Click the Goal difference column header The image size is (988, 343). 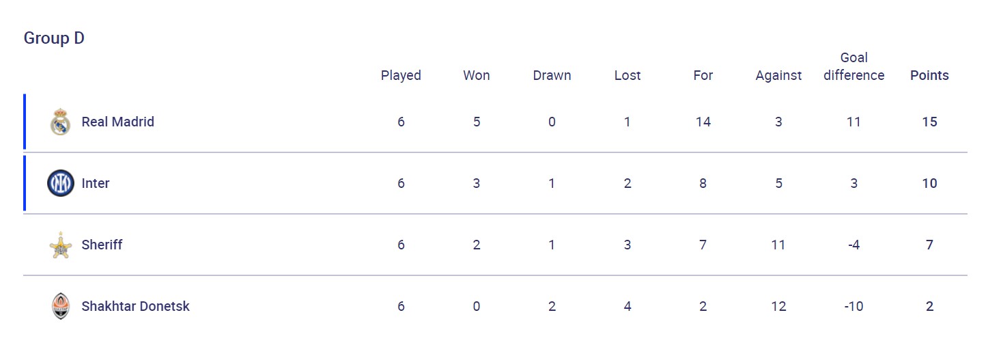[853, 66]
